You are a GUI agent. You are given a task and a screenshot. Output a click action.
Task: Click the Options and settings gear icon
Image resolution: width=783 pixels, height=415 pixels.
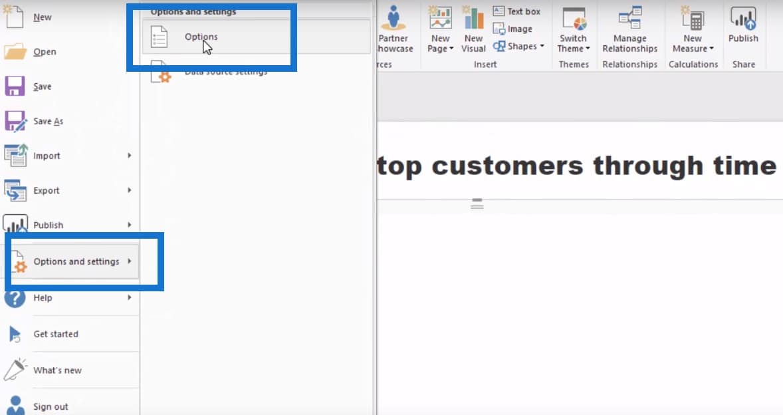pyautogui.click(x=19, y=261)
